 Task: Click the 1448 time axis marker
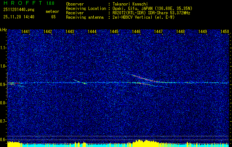180,32
